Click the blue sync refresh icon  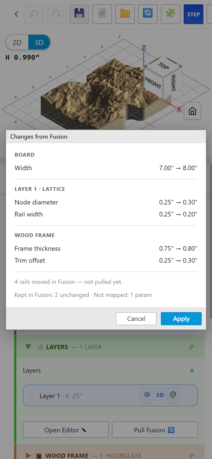pos(148,14)
